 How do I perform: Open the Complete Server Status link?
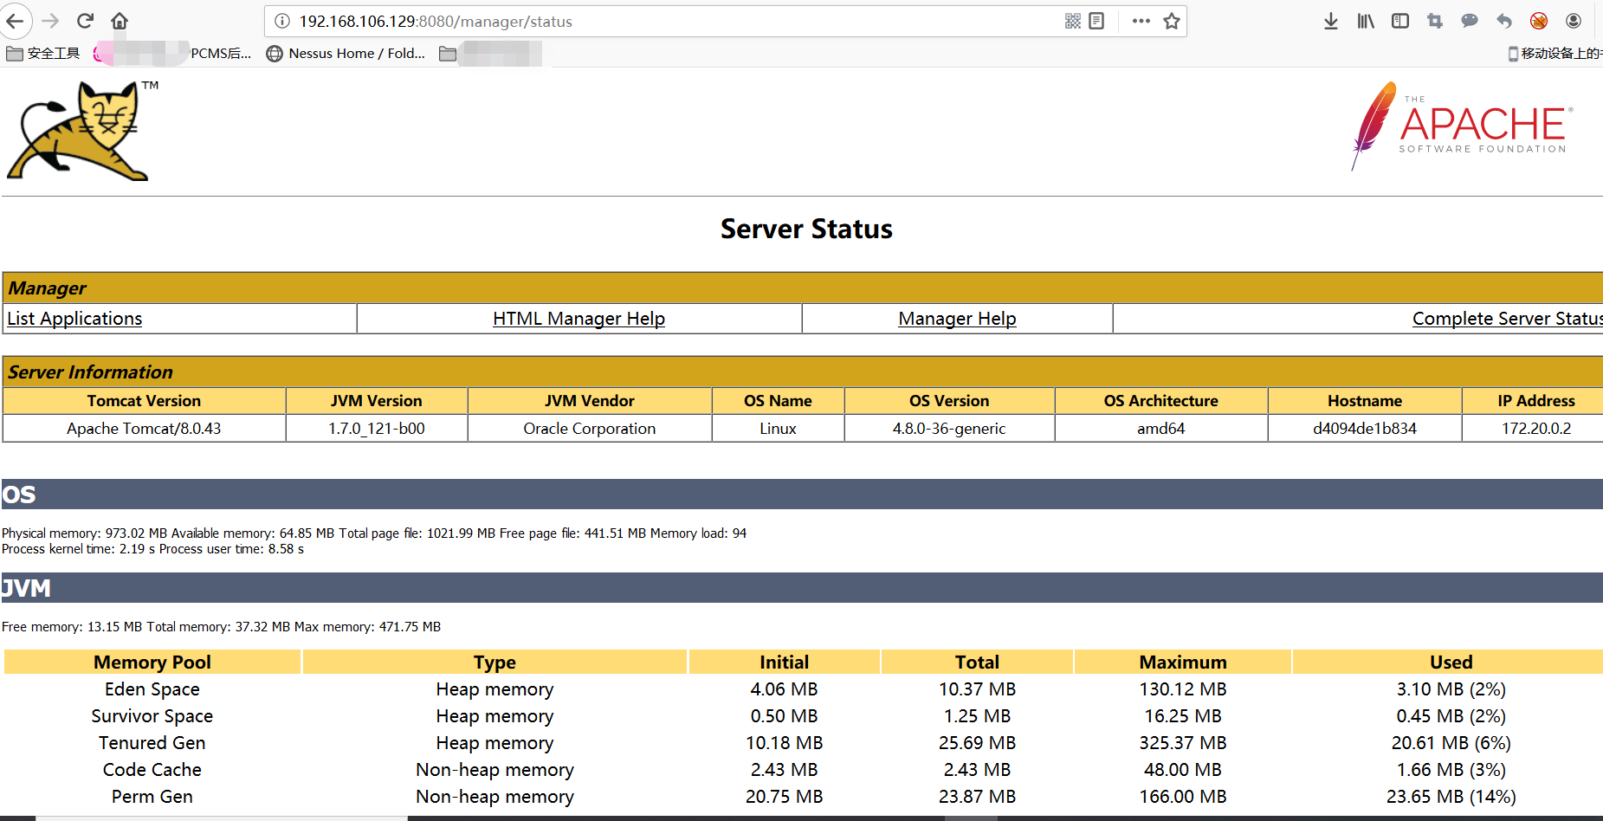1507,319
